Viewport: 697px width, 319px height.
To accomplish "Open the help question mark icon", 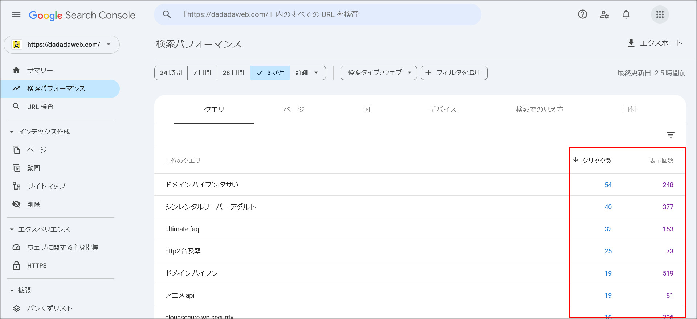I will pyautogui.click(x=583, y=14).
